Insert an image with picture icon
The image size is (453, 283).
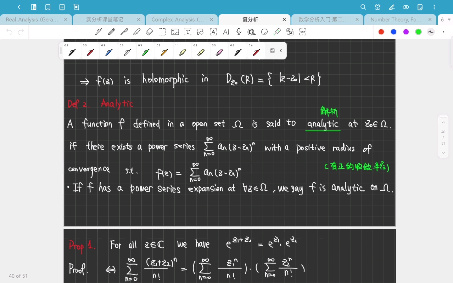[x=175, y=32]
